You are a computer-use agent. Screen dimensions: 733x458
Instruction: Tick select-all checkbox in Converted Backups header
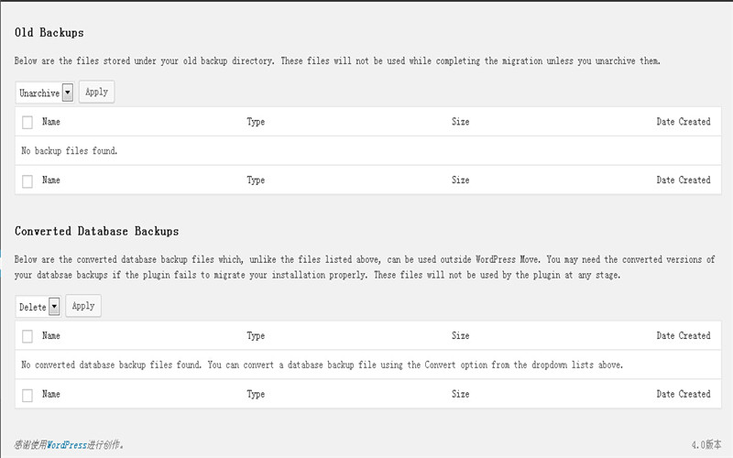point(27,336)
